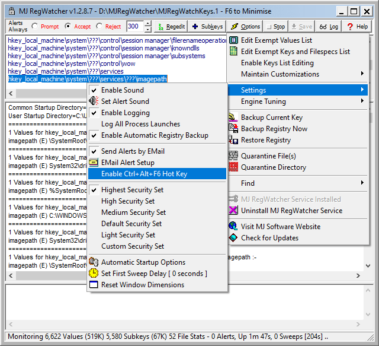
Task: Click the Reset Window Dimensions icon
Action: (94, 284)
